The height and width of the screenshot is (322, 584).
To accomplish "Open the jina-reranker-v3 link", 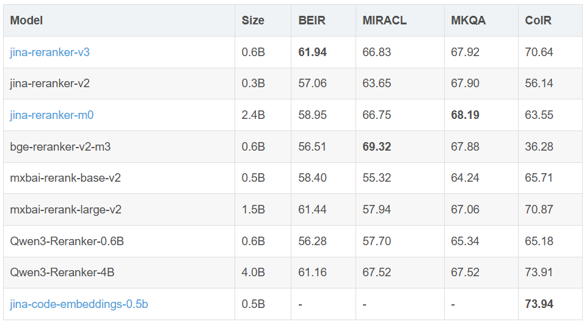I will tap(50, 52).
